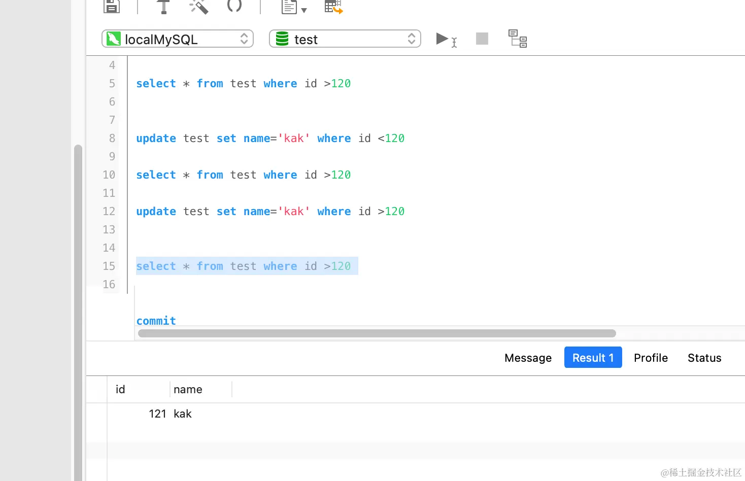Click the id column header

[139, 389]
